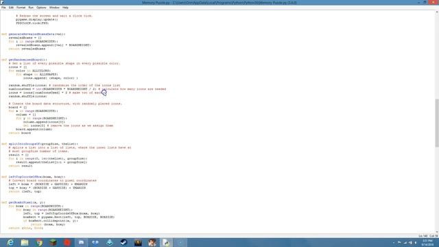Image resolution: width=439 pixels, height=247 pixels.
Task: Click the dark game icon next to Steam
Action: pyautogui.click(x=138, y=242)
